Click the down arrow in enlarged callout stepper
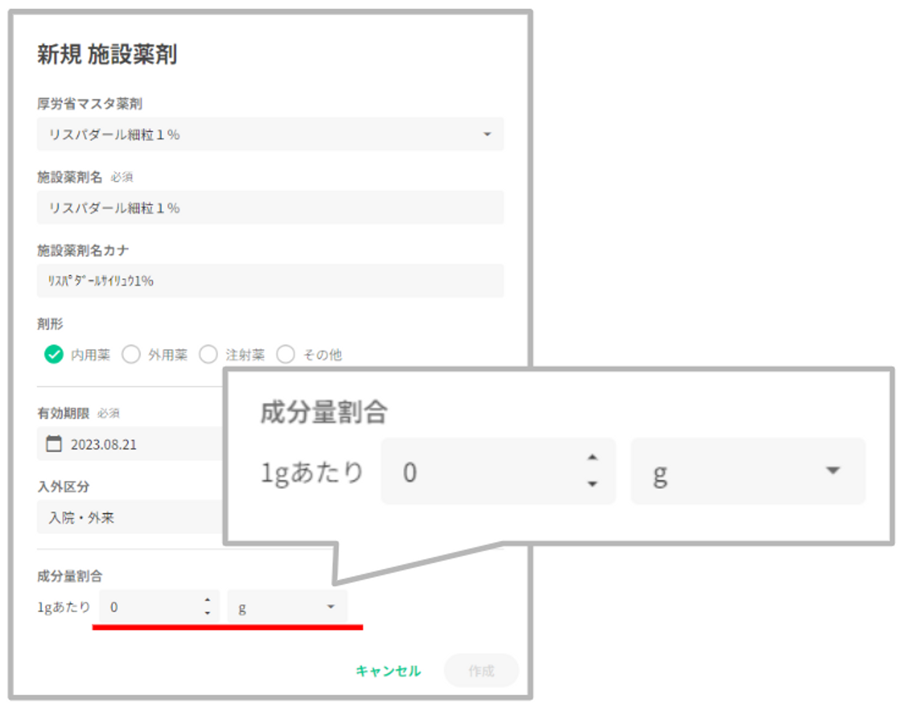This screenshot has height=708, width=908. (x=592, y=484)
